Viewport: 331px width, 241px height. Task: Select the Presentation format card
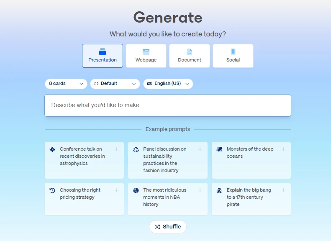coord(103,56)
